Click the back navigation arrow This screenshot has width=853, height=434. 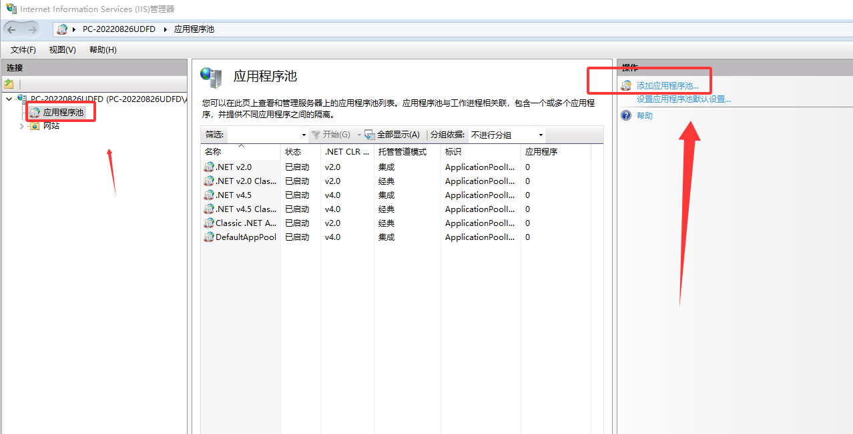tap(11, 29)
